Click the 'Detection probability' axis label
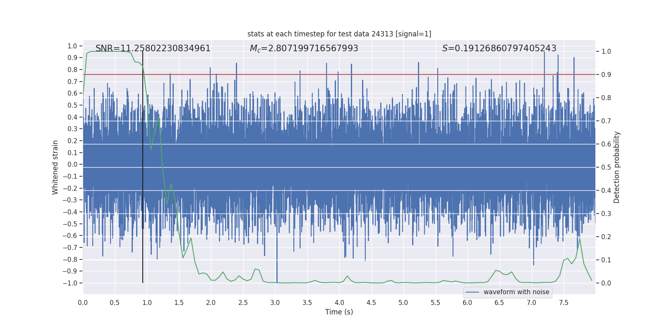 (x=617, y=167)
